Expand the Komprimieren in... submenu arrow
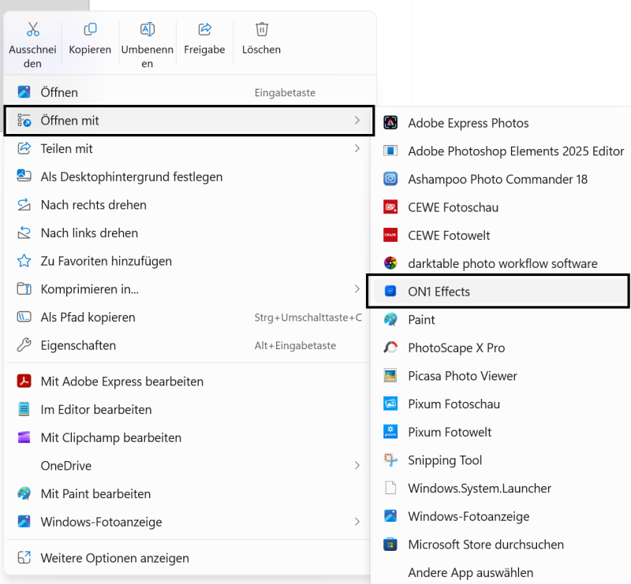631x584 pixels. click(x=357, y=289)
